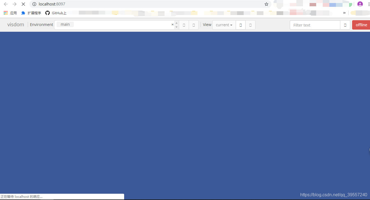Go forward with the browser forward arrow
This screenshot has width=370, height=200.
[15, 4]
